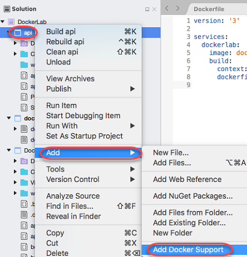Open the Tools submenu
Screen dimensions: 247x257
point(88,169)
